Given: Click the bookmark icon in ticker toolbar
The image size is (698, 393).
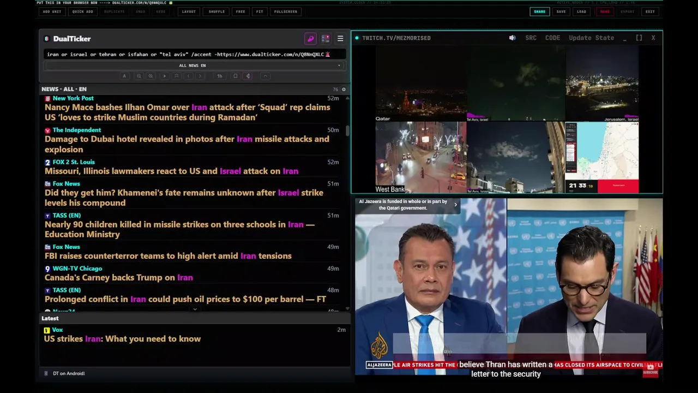Looking at the screenshot, I should pyautogui.click(x=236, y=76).
